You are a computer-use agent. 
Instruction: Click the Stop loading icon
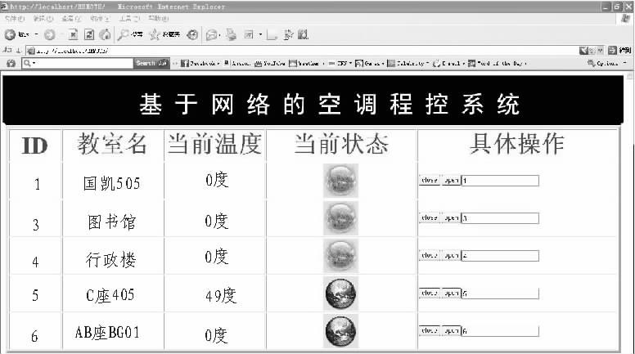(x=74, y=35)
